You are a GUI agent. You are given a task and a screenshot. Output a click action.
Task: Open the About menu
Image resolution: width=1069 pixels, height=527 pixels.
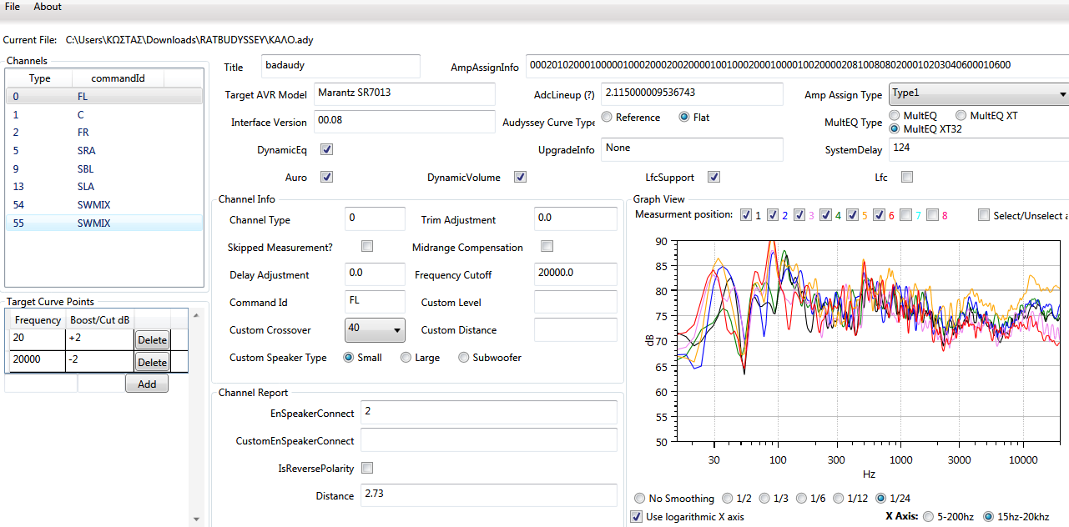[48, 7]
